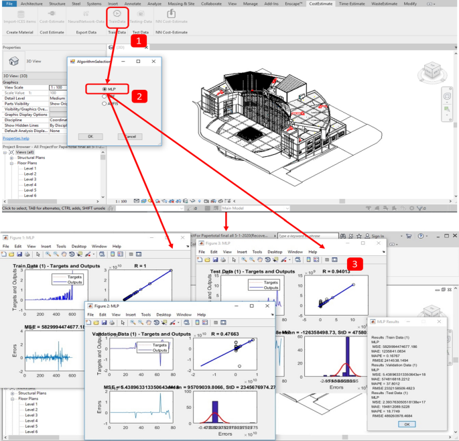The image size is (459, 441).
Task: Click Insert Colorbar icon in Figure 1 toolbar
Action: point(113,254)
